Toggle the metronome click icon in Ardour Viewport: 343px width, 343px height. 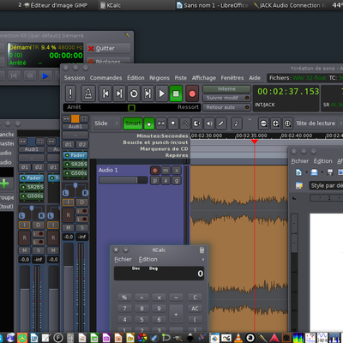click(x=88, y=93)
